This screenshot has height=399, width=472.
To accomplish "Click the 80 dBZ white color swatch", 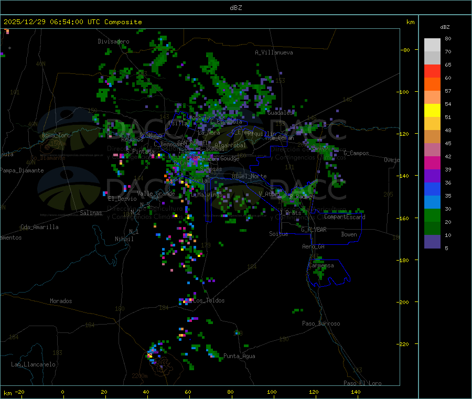I will pos(432,45).
